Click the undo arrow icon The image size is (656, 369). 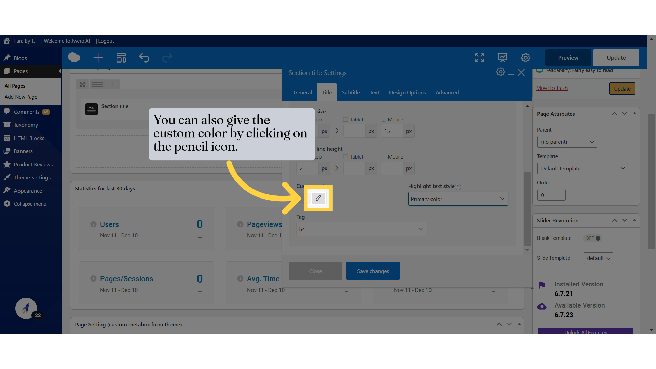144,58
